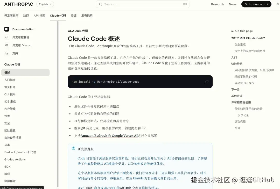The width and height of the screenshot is (280, 189).
Task: Switch to API 指南 tab
Action: [39, 16]
